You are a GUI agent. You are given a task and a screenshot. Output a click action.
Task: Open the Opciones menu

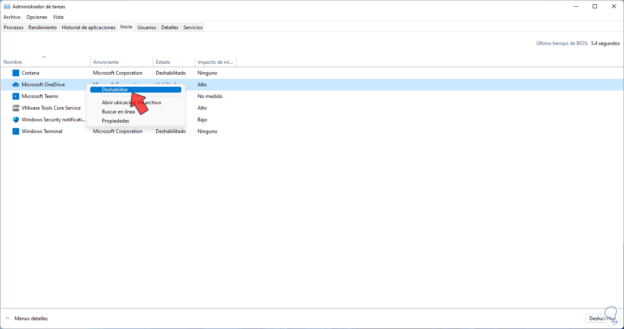click(x=37, y=17)
